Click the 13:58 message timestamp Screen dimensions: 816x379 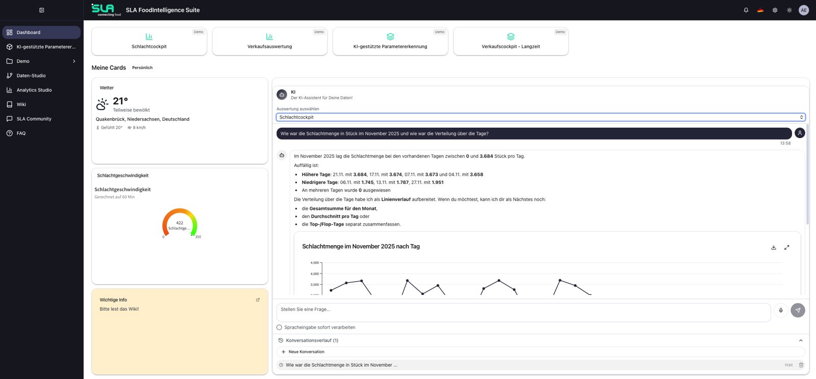coord(785,144)
